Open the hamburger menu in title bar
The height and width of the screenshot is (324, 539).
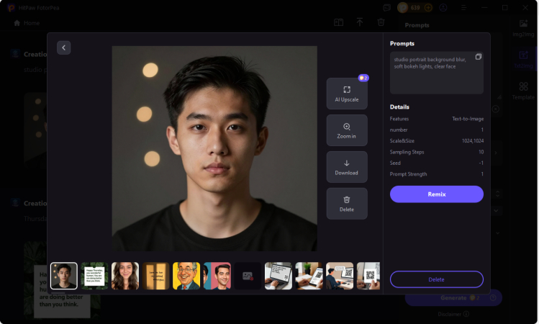click(463, 8)
